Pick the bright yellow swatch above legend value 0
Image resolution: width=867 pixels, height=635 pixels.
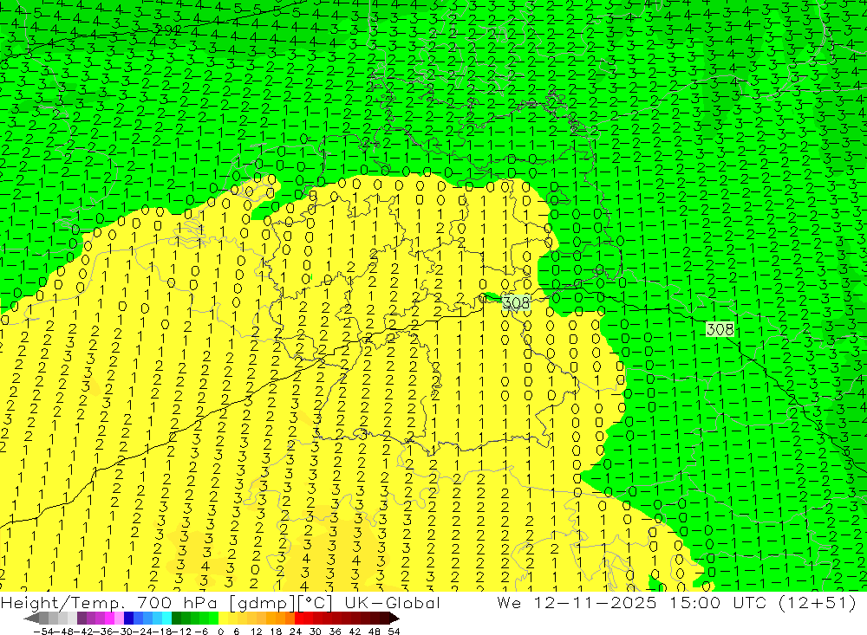pyautogui.click(x=224, y=618)
